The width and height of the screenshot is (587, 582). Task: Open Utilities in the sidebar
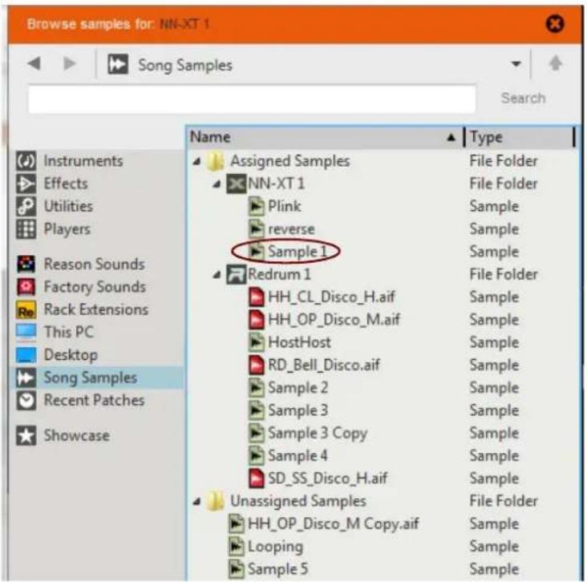point(68,206)
